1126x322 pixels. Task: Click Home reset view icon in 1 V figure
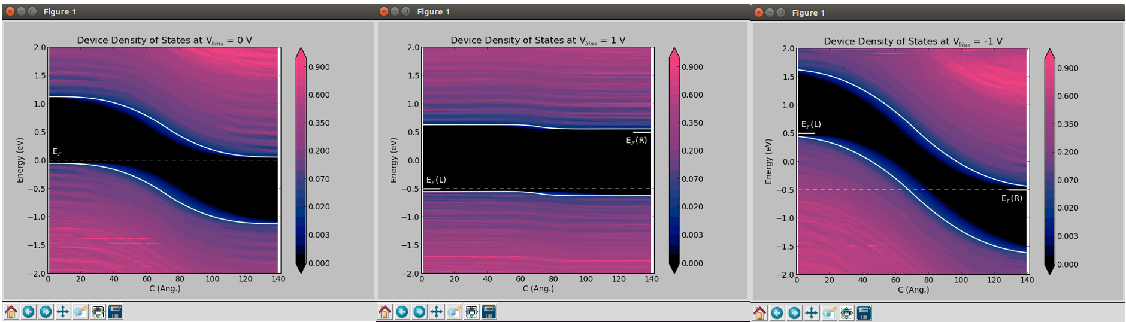[385, 312]
